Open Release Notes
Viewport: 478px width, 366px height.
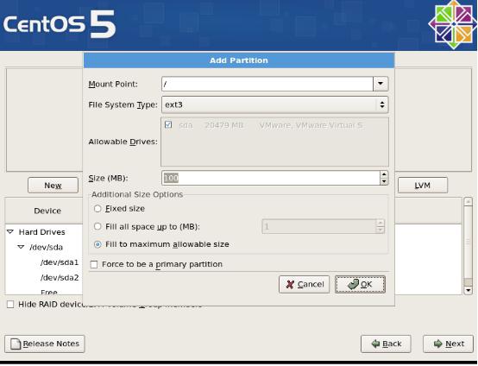pos(45,344)
